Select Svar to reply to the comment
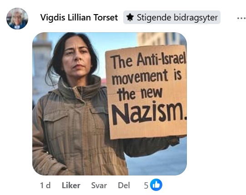Screen dimensions: 246x195 [99, 185]
